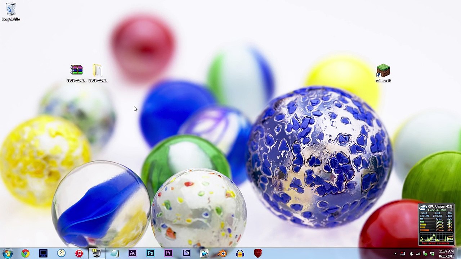
Task: Click the Intel logo in the CPU gadget
Action: [x=423, y=208]
